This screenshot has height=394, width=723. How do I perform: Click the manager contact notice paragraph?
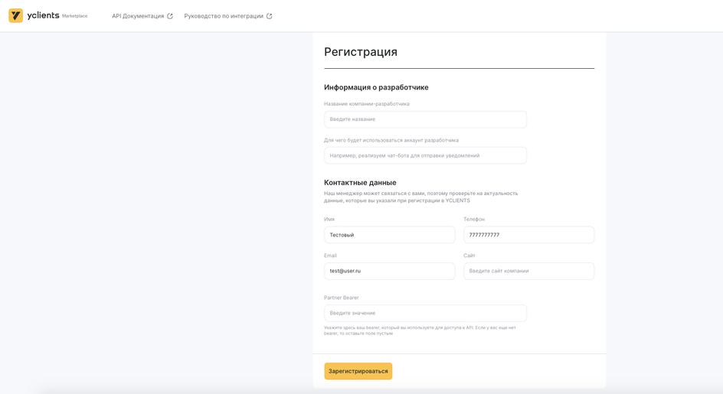pyautogui.click(x=420, y=197)
